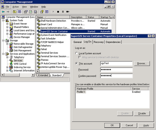Expand the Removable Storage node
Image resolution: width=156 pixels, height=130 pixels.
[x=7, y=44]
